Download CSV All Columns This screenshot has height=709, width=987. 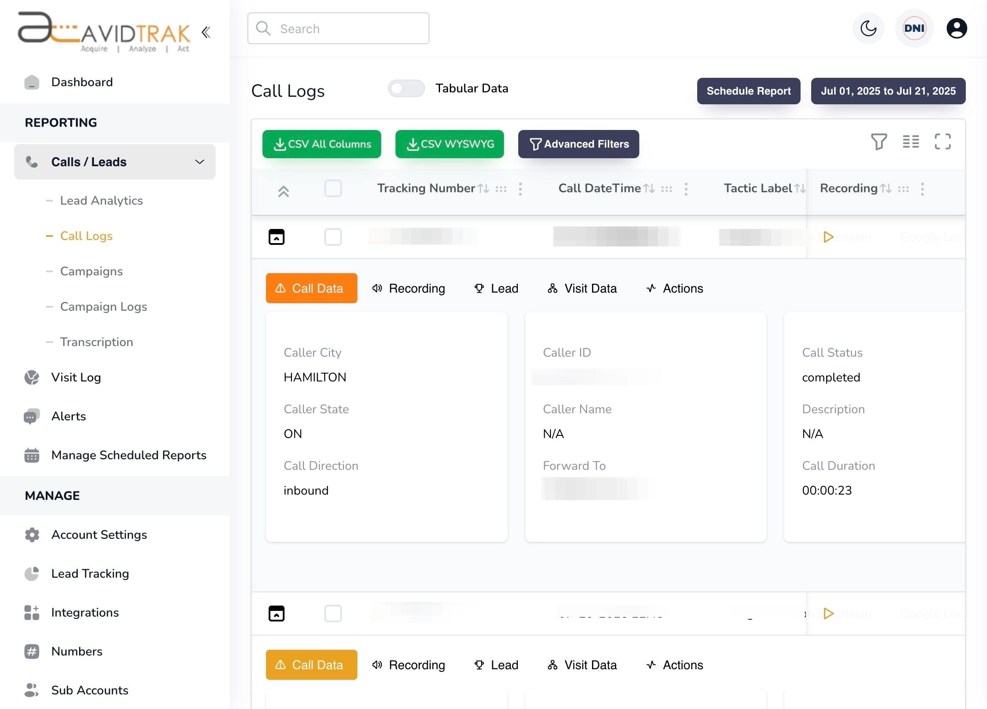click(322, 144)
